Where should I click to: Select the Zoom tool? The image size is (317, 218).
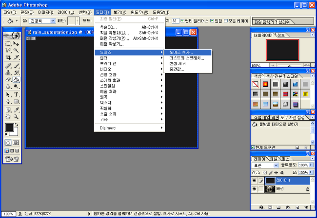[x=16, y=117]
